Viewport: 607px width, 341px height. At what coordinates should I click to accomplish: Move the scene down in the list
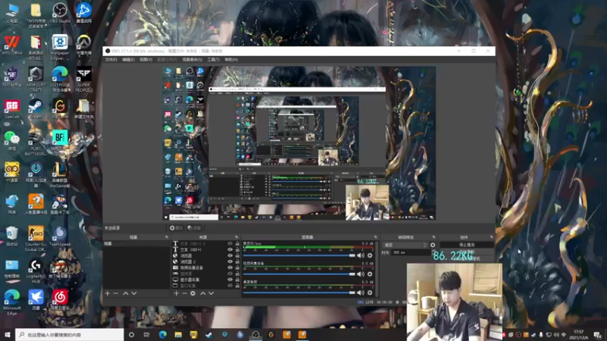click(x=134, y=293)
